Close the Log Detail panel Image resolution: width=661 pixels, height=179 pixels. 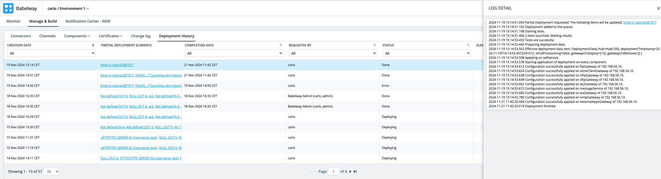click(x=658, y=8)
